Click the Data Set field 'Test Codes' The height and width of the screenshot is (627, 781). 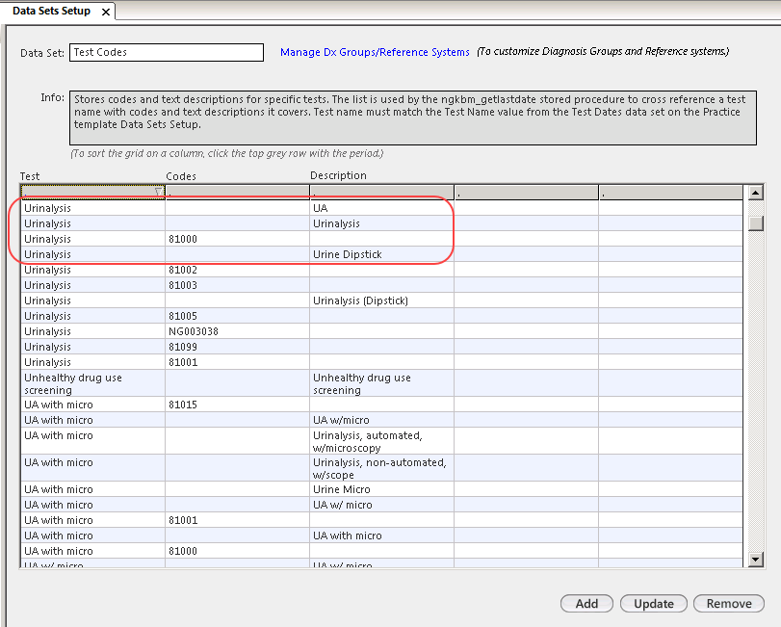(167, 52)
